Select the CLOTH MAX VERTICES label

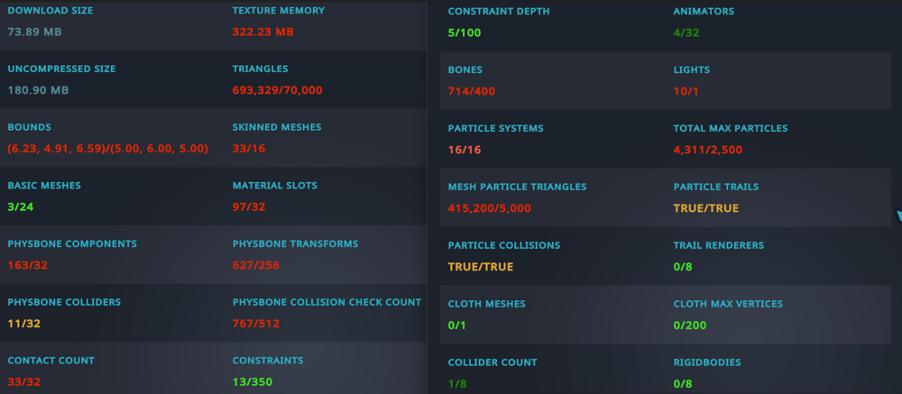(728, 304)
